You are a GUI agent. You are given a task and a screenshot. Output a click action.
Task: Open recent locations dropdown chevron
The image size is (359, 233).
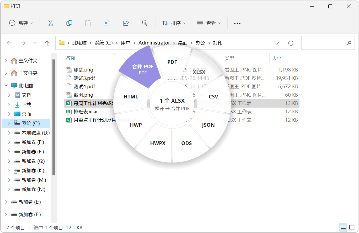point(35,43)
